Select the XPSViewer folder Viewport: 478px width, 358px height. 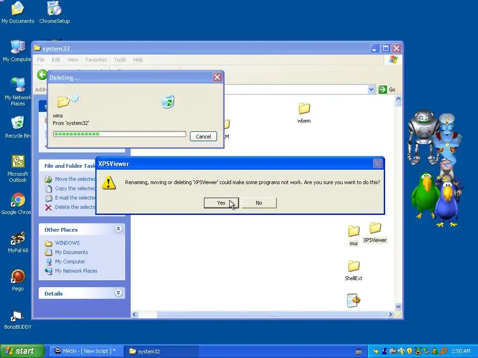375,233
